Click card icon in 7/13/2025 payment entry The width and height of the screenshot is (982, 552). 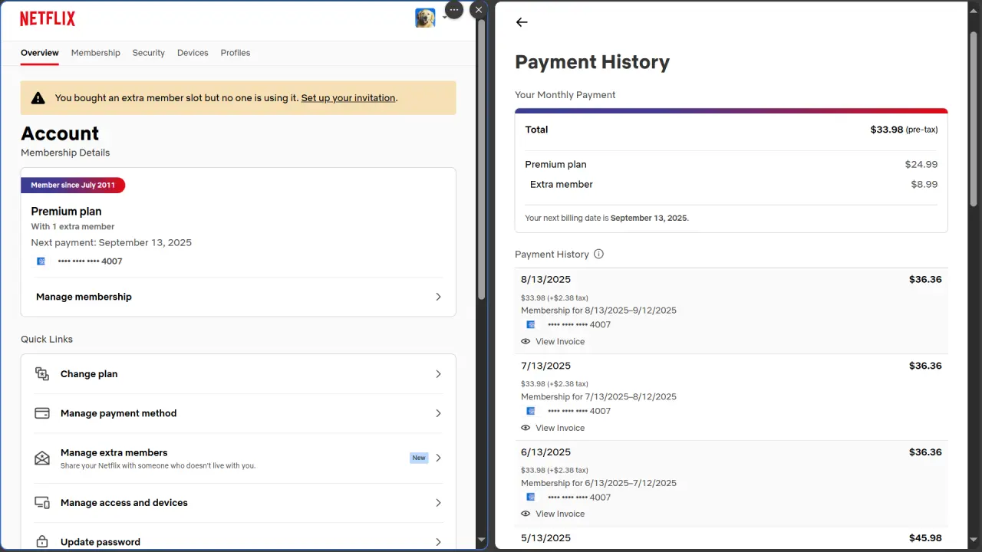tap(531, 411)
